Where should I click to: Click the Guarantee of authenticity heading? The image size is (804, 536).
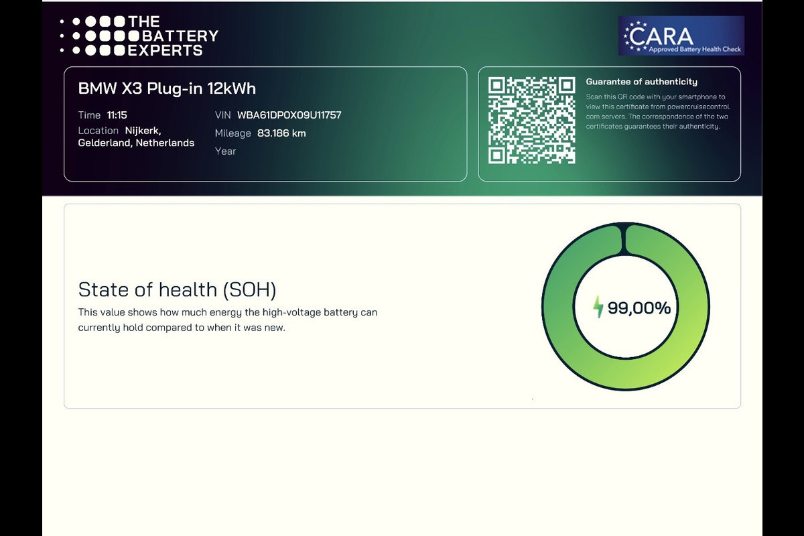click(x=642, y=82)
